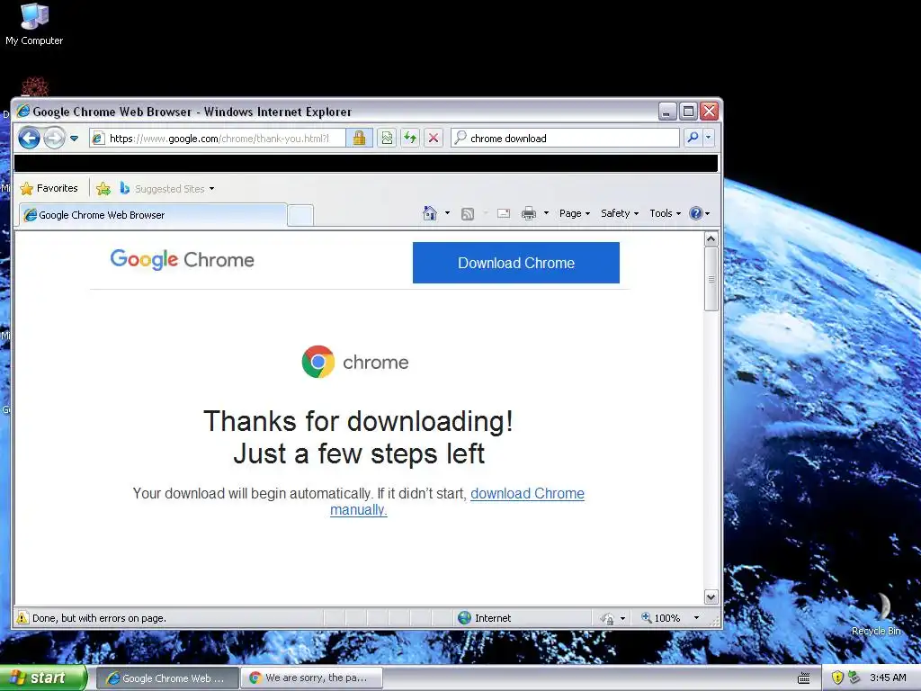Click the security lock icon in address bar
921x691 pixels.
click(359, 138)
